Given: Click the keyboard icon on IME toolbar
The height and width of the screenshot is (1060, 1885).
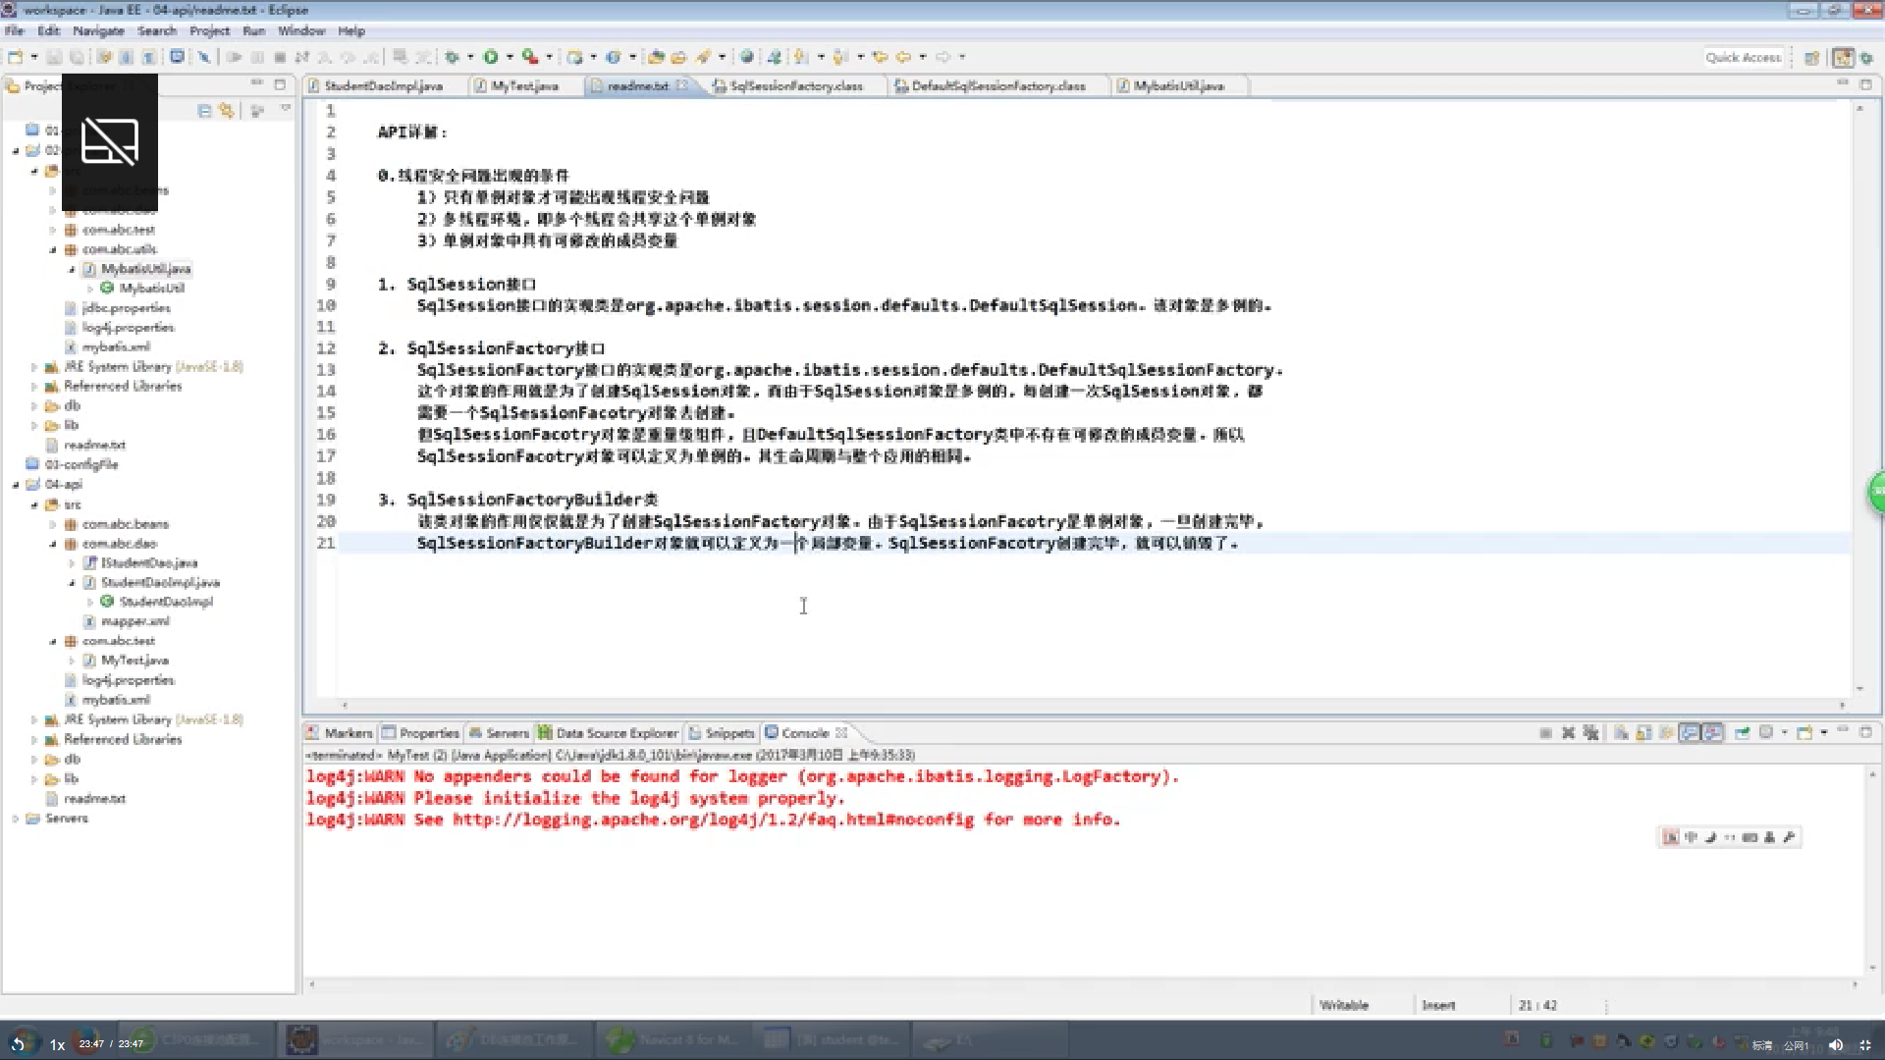Looking at the screenshot, I should 1750,837.
